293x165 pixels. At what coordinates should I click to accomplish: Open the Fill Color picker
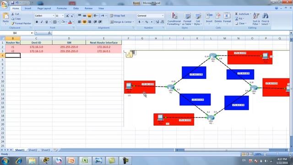[63, 22]
